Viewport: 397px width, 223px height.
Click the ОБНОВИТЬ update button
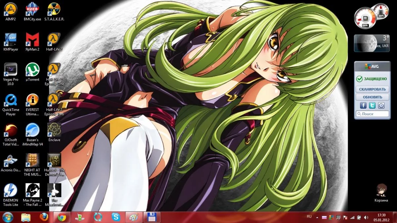coord(372,97)
